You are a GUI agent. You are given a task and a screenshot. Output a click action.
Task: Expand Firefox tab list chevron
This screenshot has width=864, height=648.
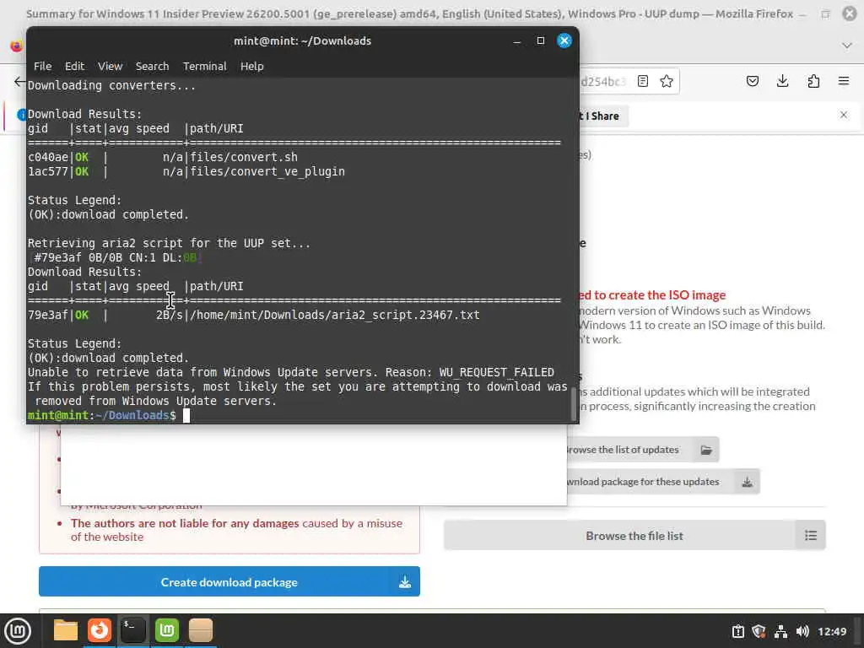pyautogui.click(x=847, y=46)
